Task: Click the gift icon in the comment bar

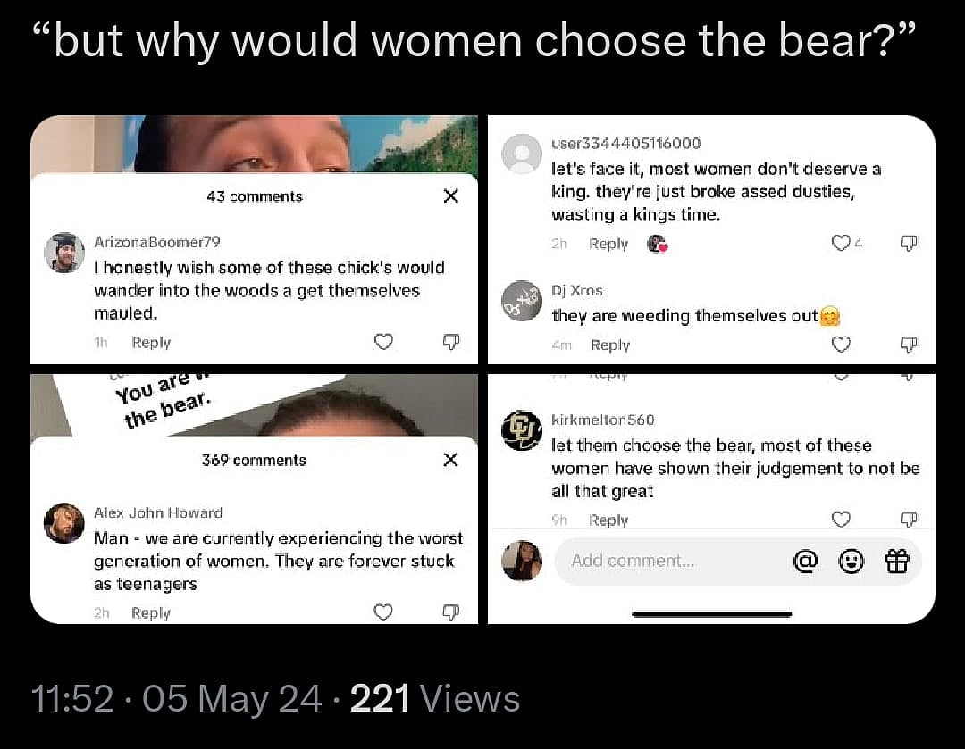Action: (897, 562)
